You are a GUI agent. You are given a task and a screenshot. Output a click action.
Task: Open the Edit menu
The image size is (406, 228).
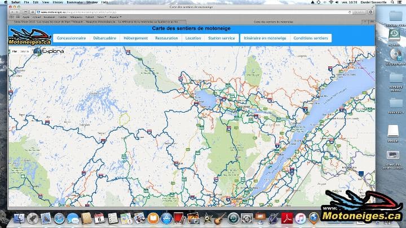coord(36,2)
